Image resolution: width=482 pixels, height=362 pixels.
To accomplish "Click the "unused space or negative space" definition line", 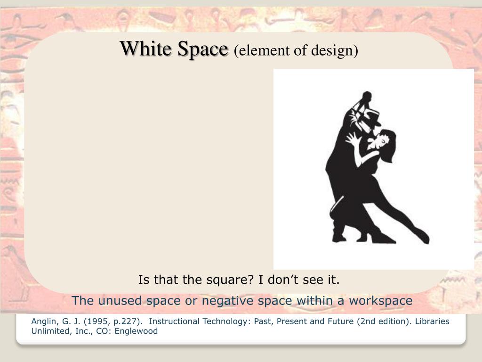I will (x=242, y=300).
